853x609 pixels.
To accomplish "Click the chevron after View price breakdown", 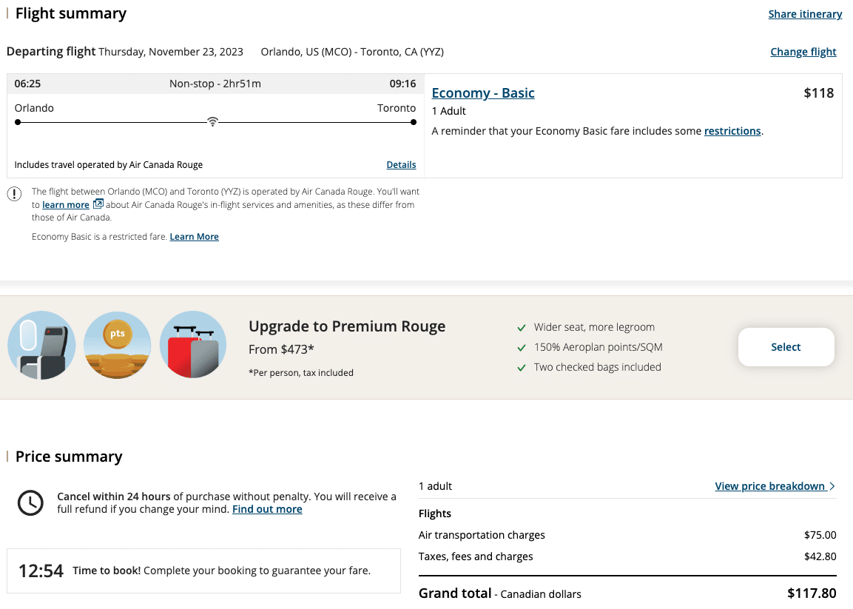I will pos(832,486).
